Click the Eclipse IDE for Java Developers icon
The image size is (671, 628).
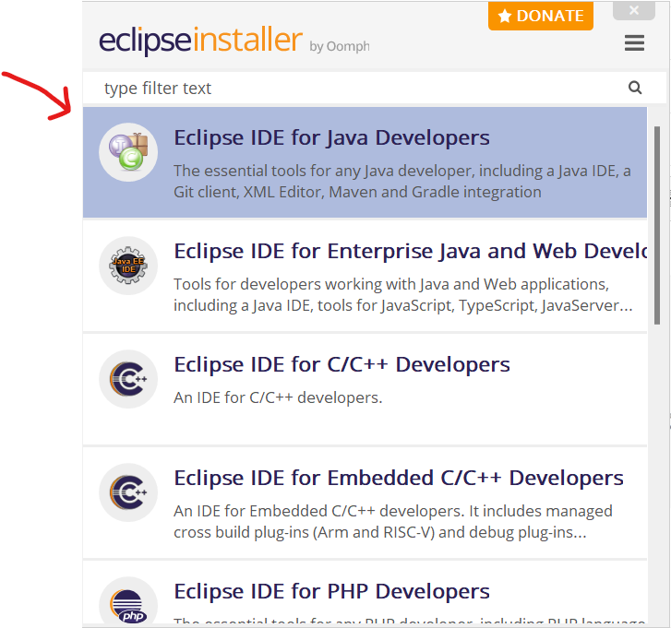click(128, 152)
